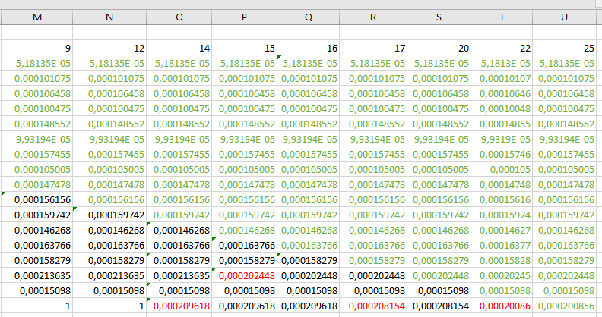The image size is (602, 317).
Task: Click cell containing 20 in column S
Action: [439, 48]
